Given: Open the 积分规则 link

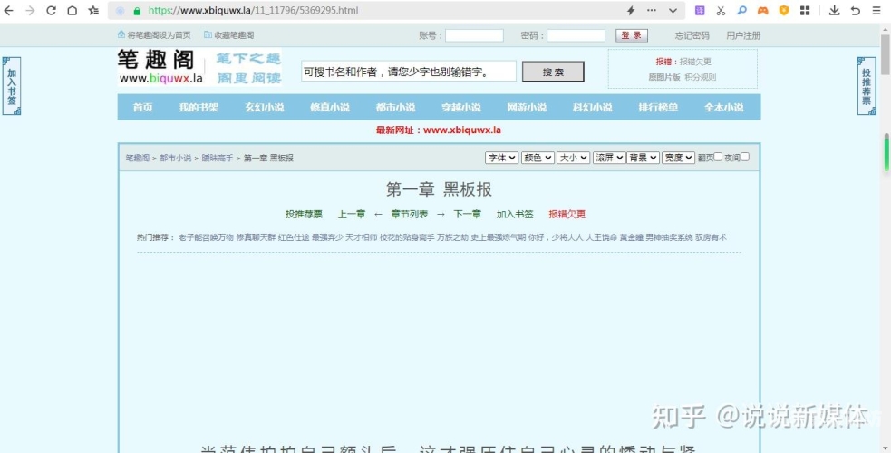Looking at the screenshot, I should (700, 77).
